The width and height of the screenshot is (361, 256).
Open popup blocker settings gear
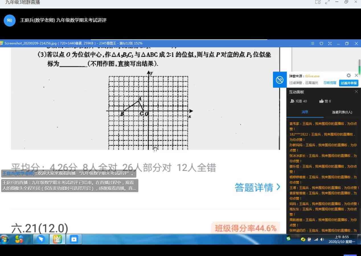coord(348,76)
